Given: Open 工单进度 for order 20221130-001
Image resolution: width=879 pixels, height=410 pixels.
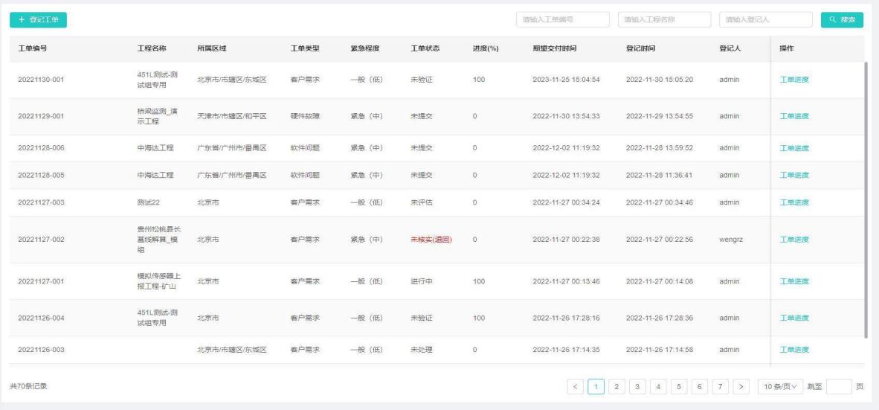Looking at the screenshot, I should coord(793,80).
